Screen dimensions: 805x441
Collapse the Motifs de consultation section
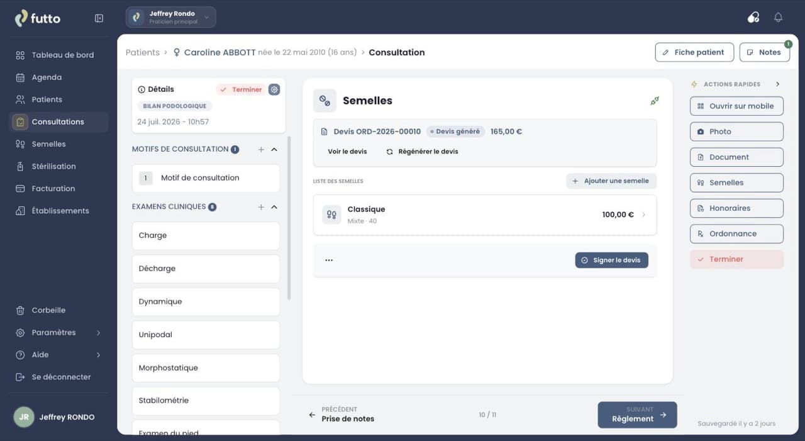pos(274,150)
